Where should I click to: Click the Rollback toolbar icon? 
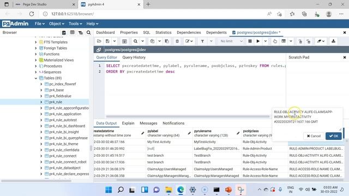click(309, 41)
